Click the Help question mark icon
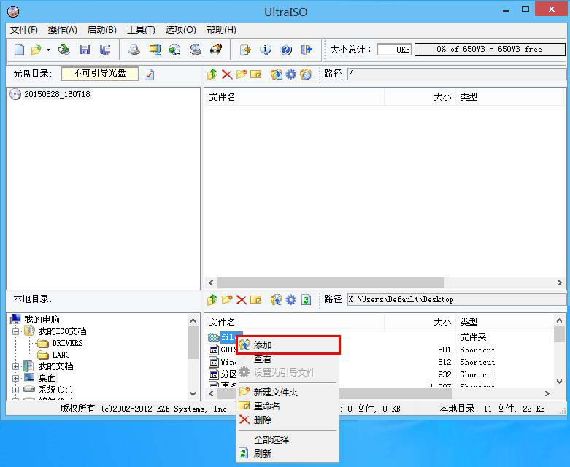 [x=286, y=50]
